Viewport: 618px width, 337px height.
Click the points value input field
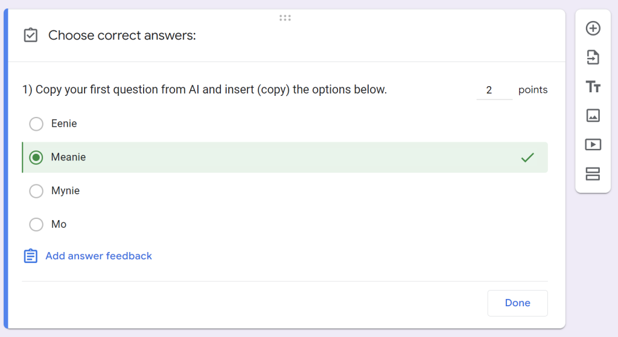(494, 90)
